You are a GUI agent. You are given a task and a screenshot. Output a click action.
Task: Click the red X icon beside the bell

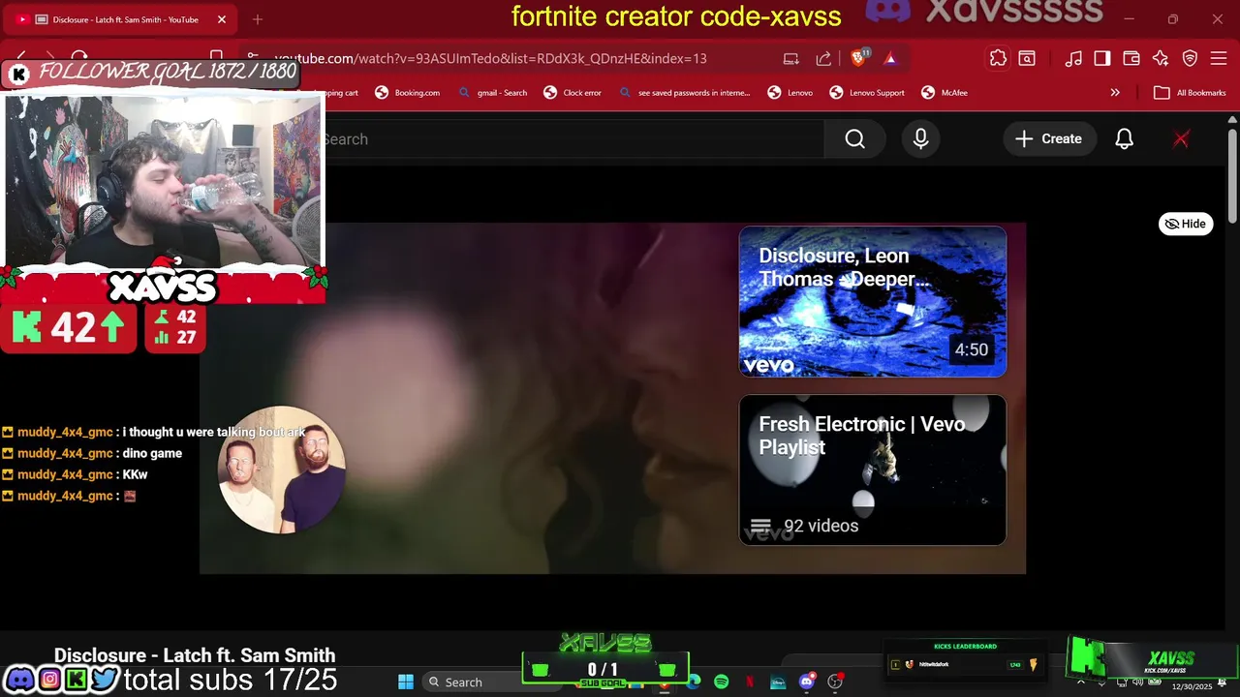(x=1181, y=138)
